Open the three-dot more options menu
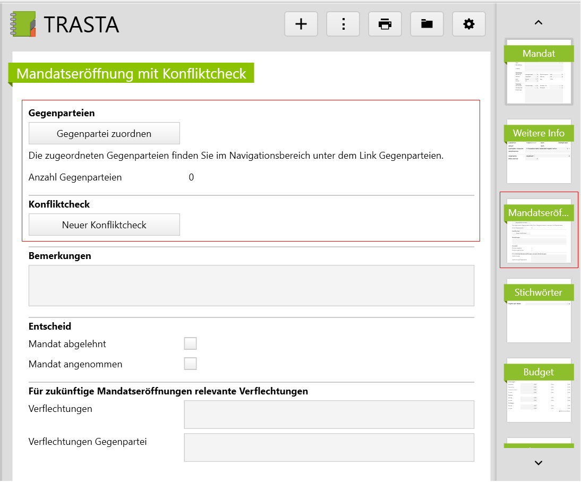The height and width of the screenshot is (482, 581). 343,24
